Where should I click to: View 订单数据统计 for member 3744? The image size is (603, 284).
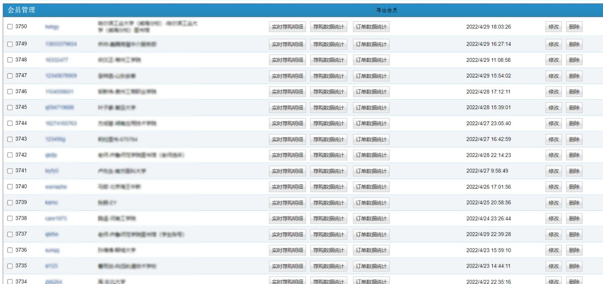pos(371,123)
